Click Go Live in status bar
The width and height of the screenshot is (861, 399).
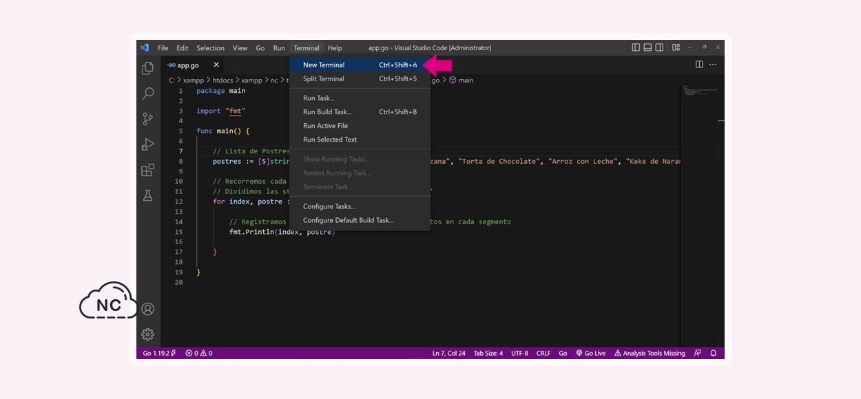pos(591,353)
